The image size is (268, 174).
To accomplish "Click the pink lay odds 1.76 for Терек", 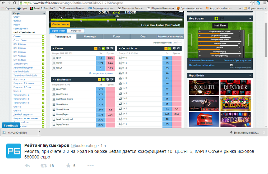I will pyautogui.click(x=110, y=63).
